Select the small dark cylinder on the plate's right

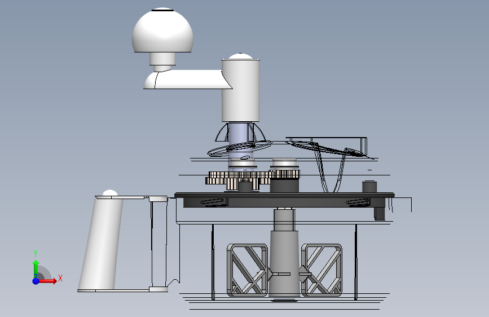[369, 187]
